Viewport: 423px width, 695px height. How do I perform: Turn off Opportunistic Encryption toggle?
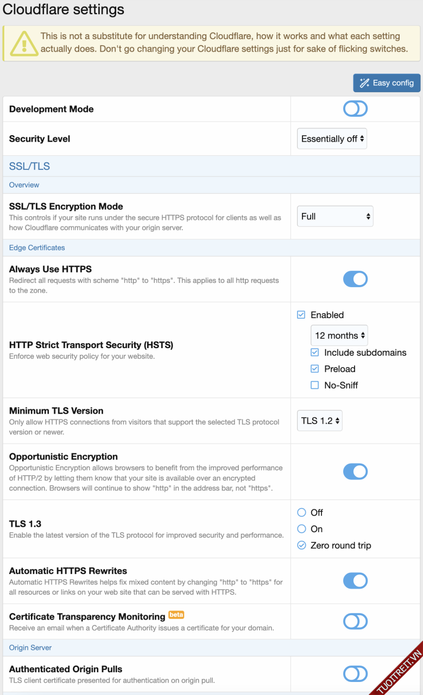tap(355, 471)
